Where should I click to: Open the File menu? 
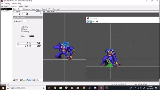2,4
